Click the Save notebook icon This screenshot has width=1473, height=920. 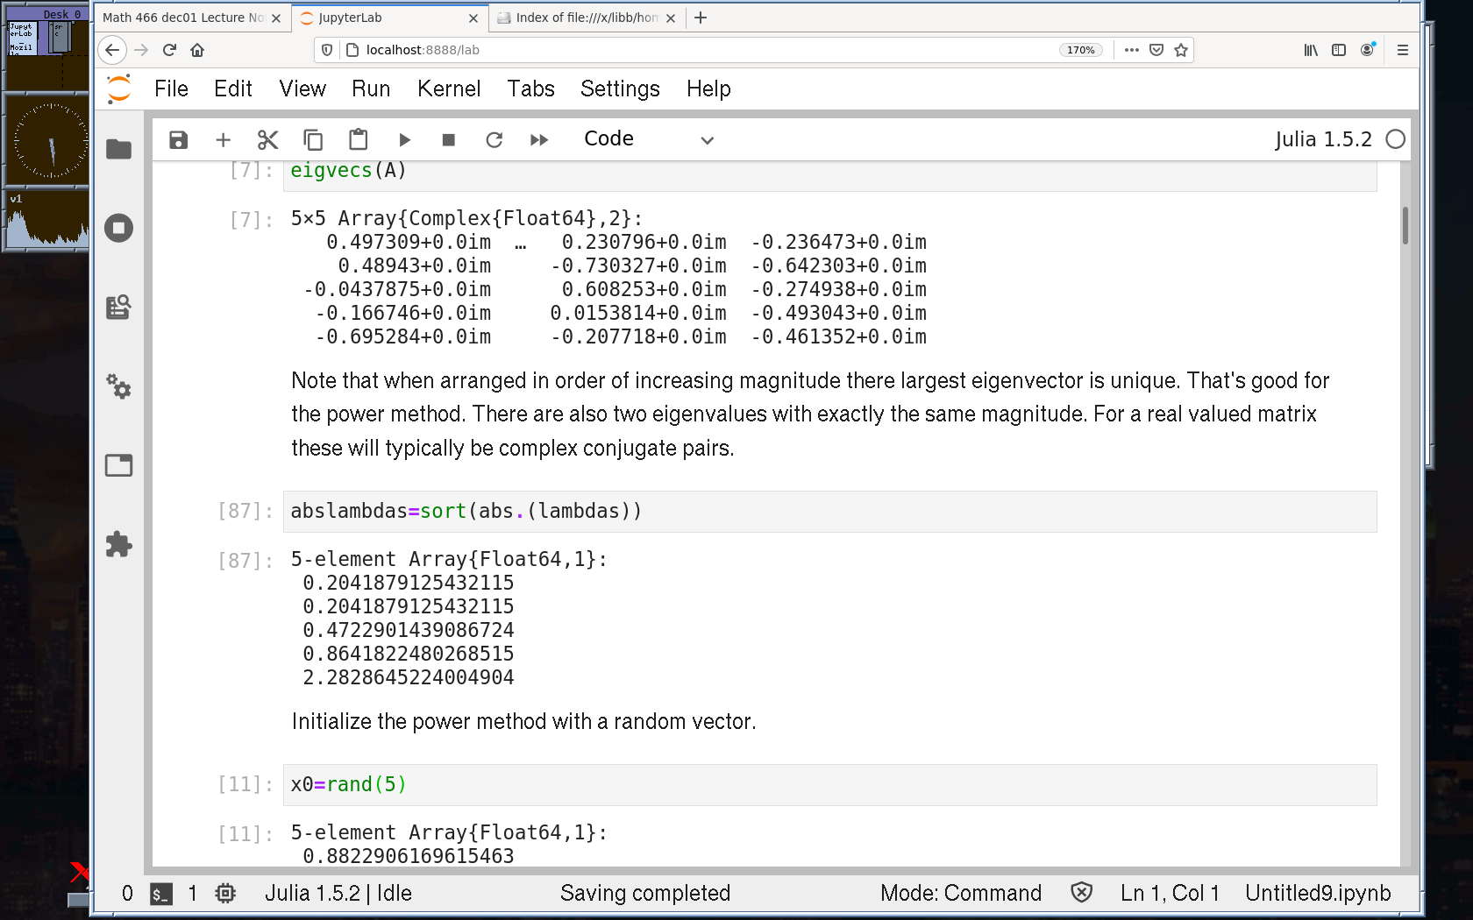click(x=178, y=140)
